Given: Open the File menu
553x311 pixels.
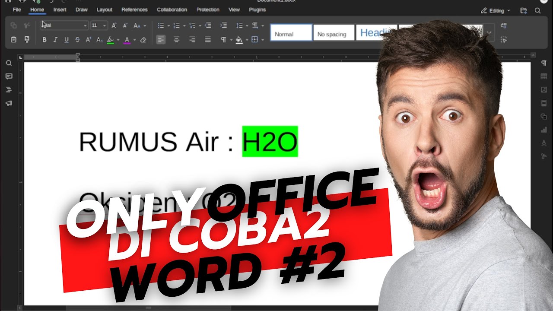Looking at the screenshot, I should click(17, 10).
